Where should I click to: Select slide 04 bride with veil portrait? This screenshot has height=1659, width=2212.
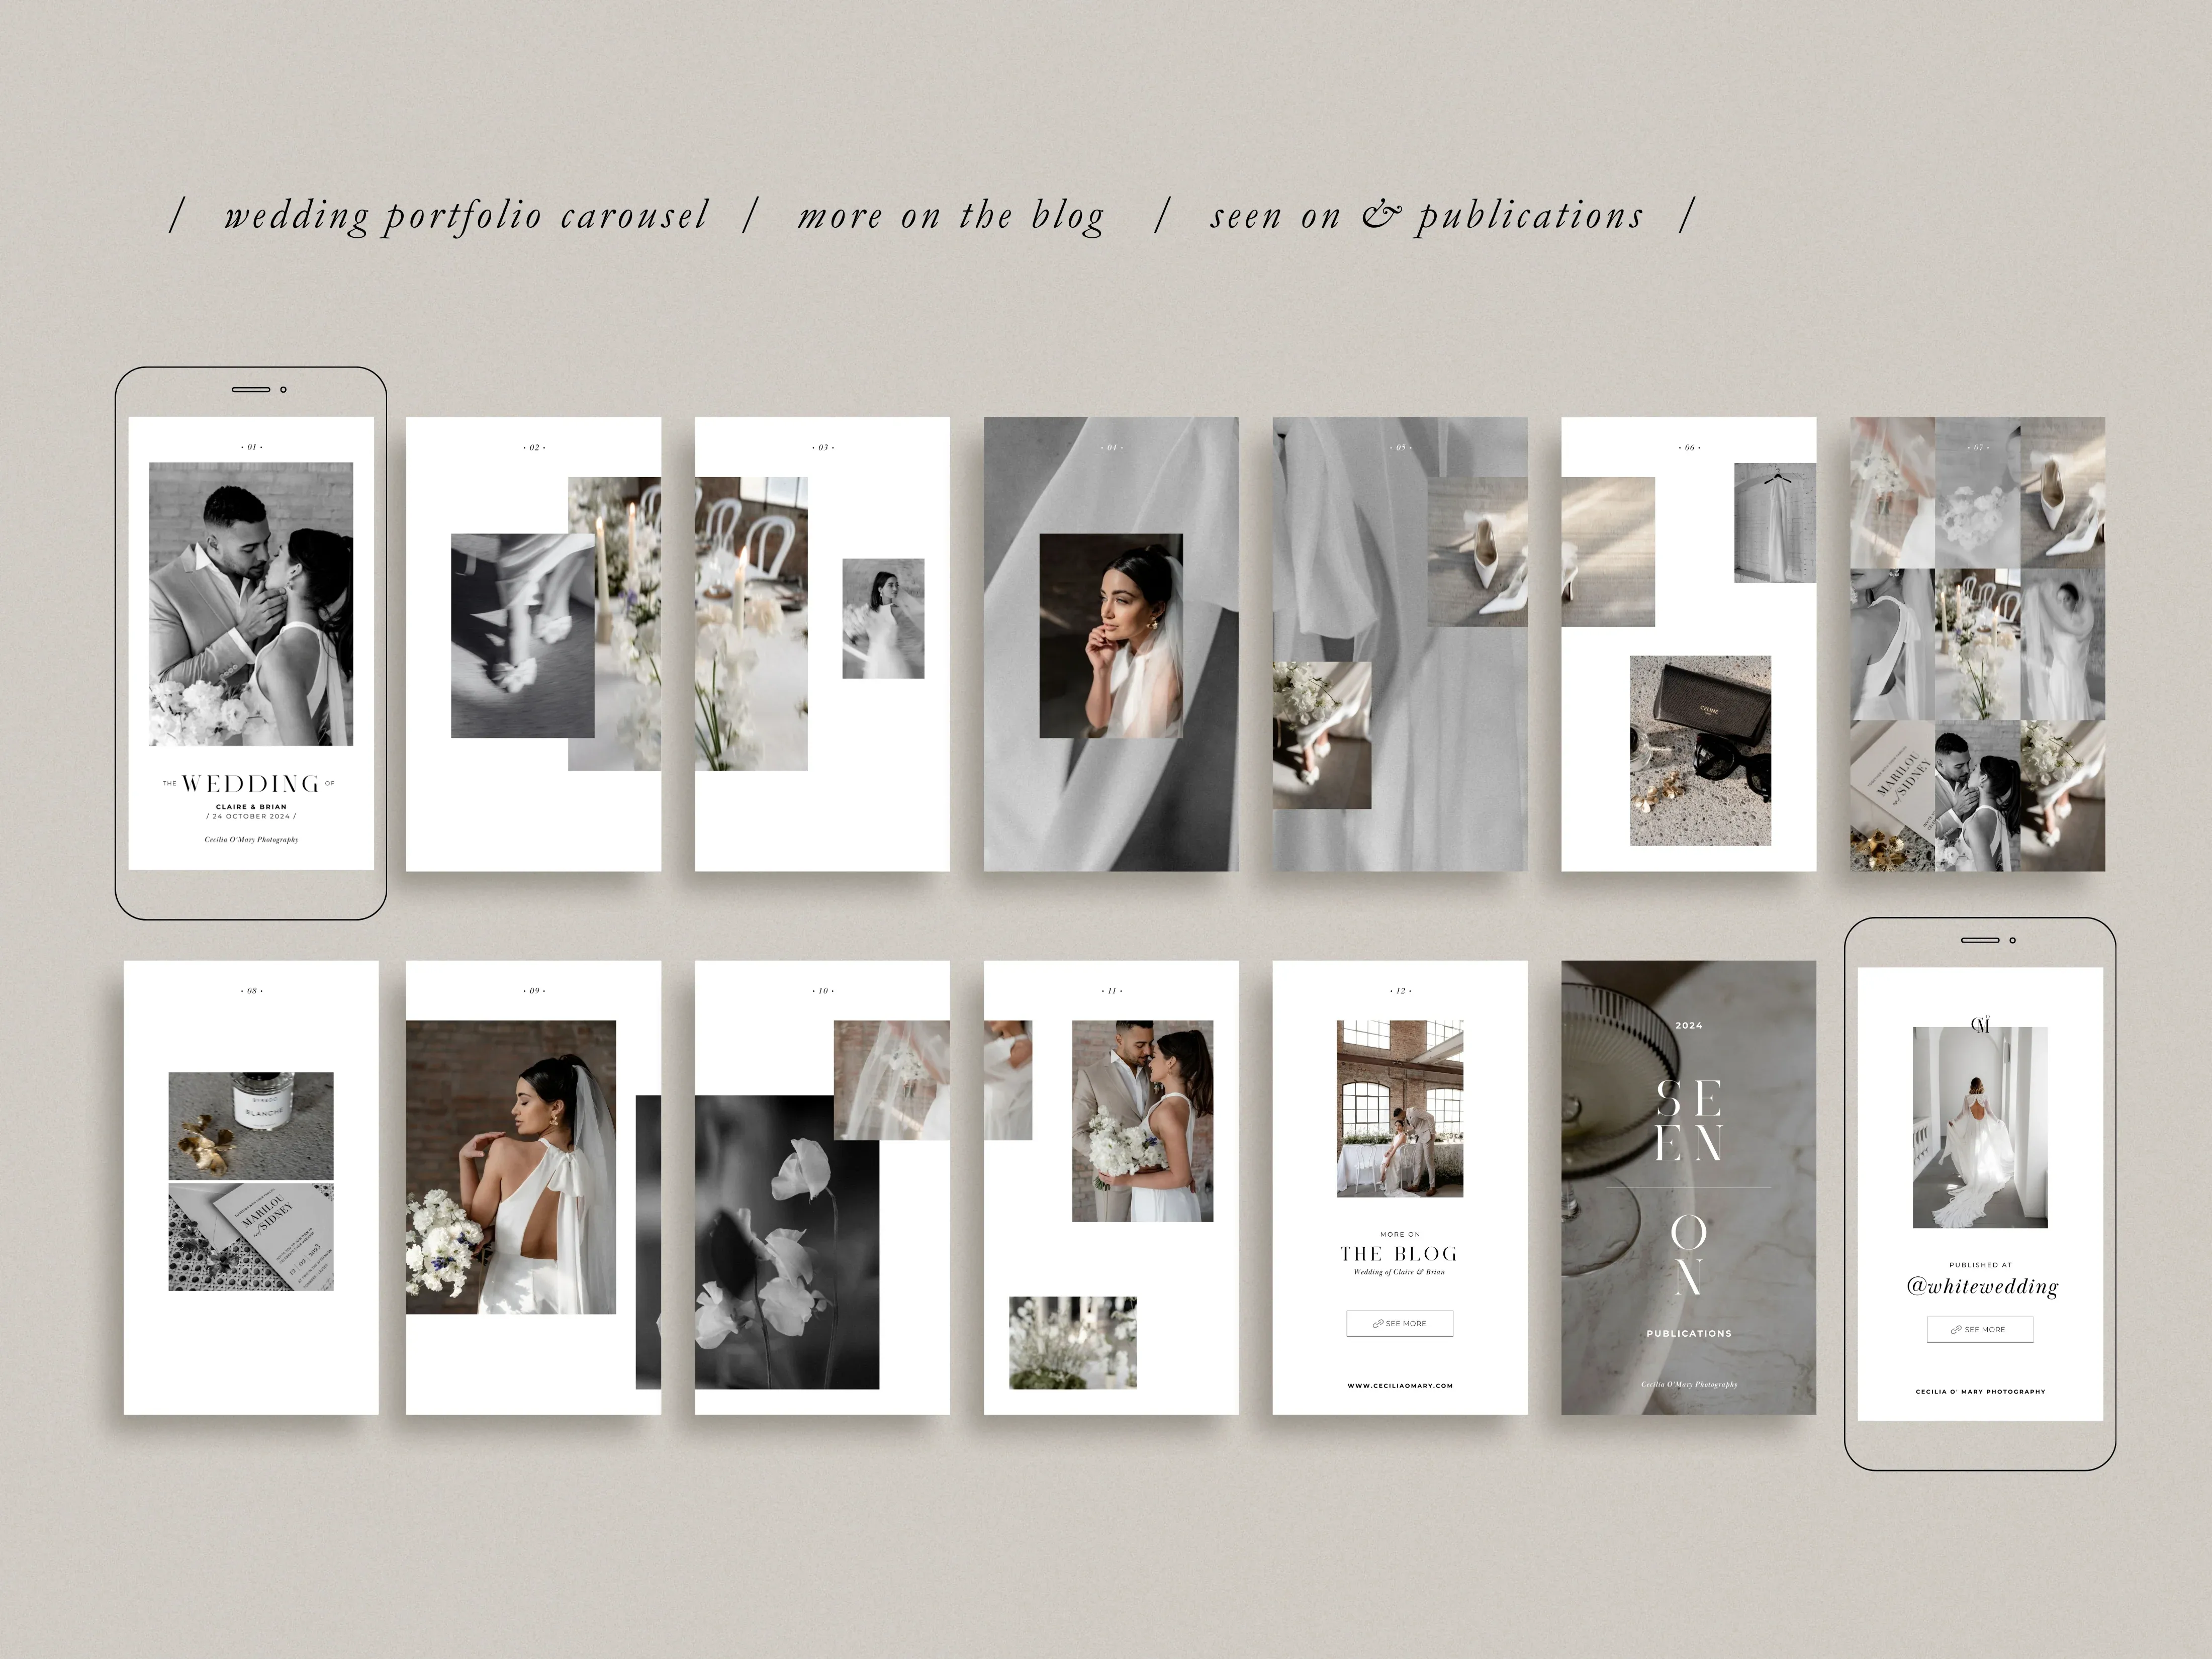[1111, 636]
